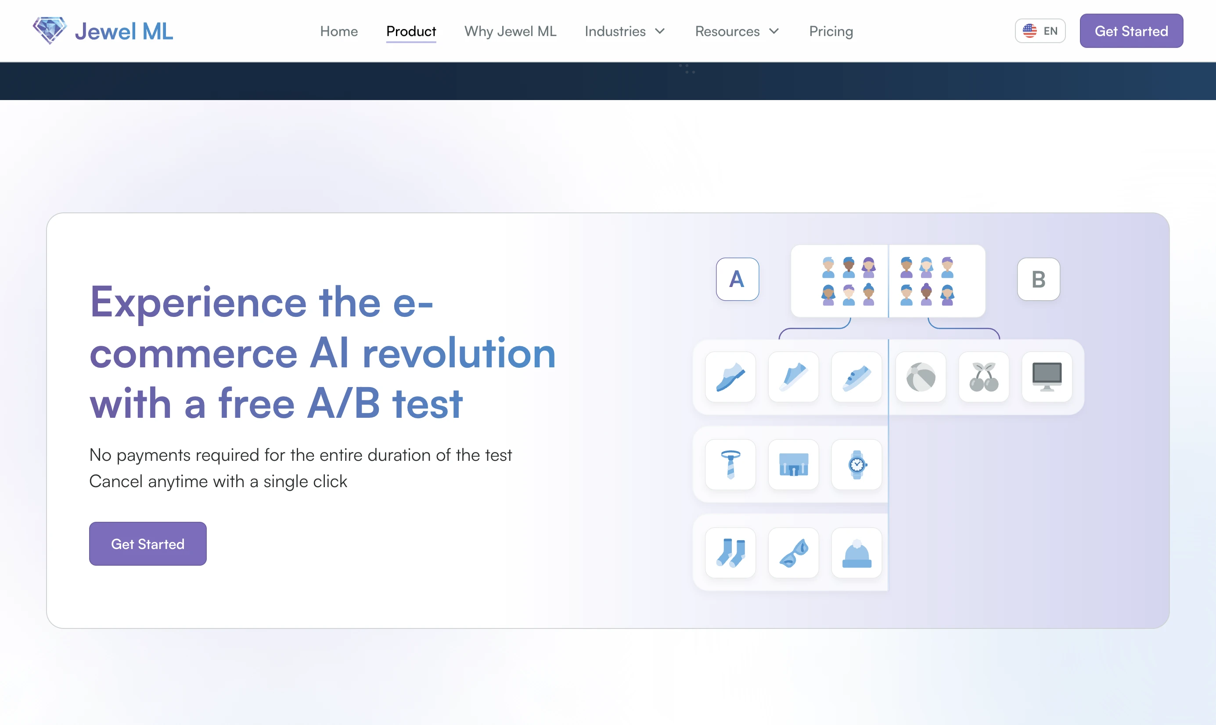The image size is (1216, 725).
Task: Open the EN language selector
Action: point(1040,31)
